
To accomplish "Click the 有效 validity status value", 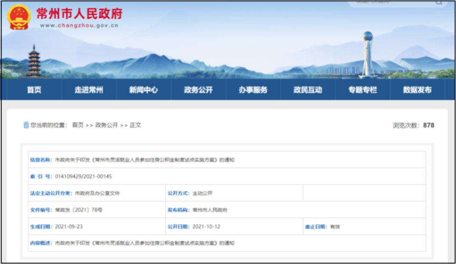I will click(x=335, y=227).
